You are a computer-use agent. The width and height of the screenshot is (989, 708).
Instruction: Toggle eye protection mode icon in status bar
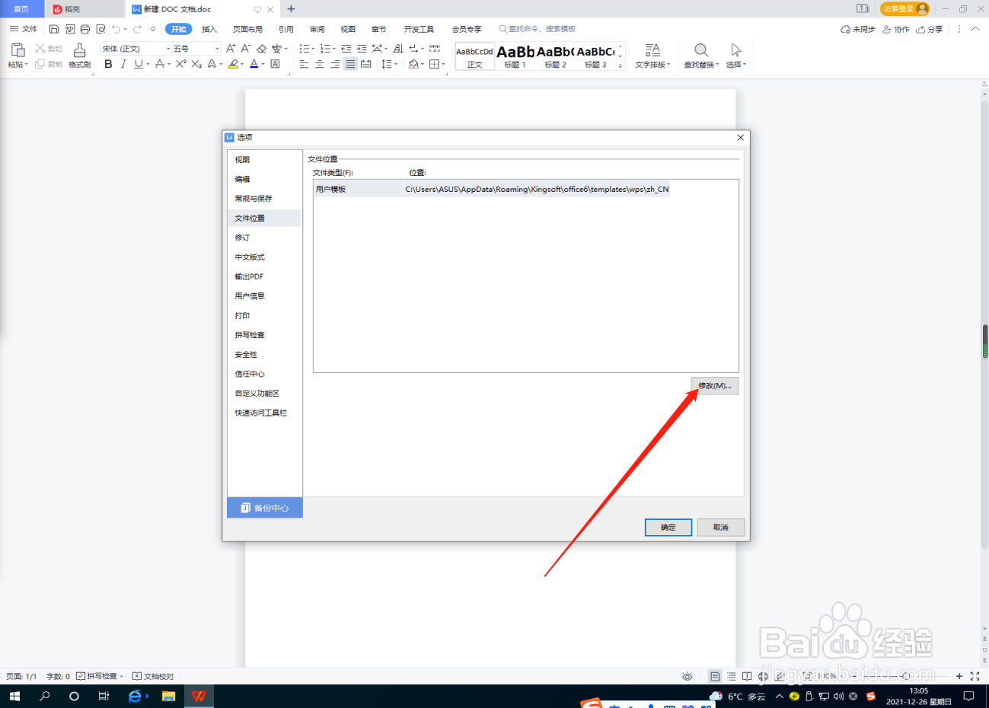coord(688,676)
